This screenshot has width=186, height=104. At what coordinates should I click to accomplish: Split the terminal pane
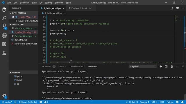[x=166, y=66]
